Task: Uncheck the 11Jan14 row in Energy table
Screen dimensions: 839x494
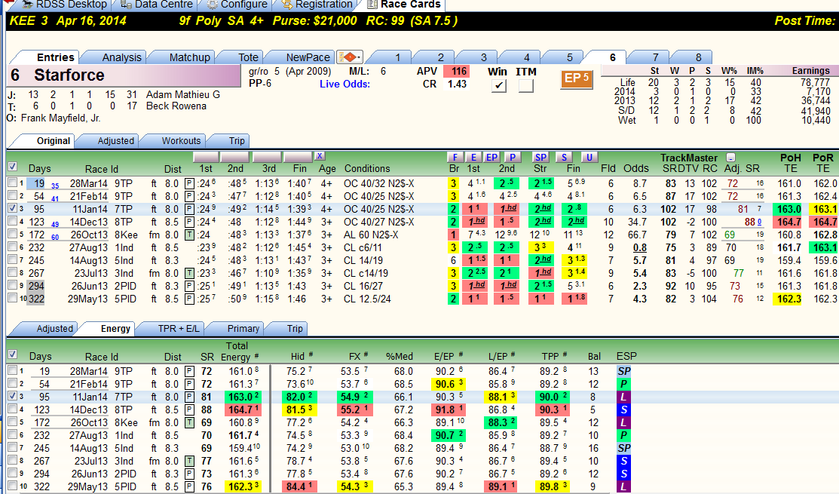Action: 12,397
